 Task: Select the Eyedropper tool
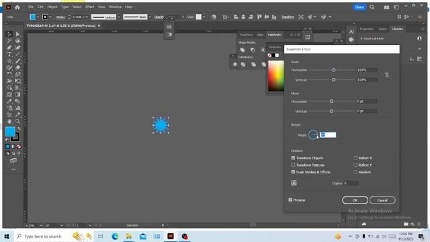[9, 102]
